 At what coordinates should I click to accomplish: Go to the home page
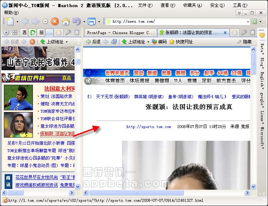[x=66, y=21]
